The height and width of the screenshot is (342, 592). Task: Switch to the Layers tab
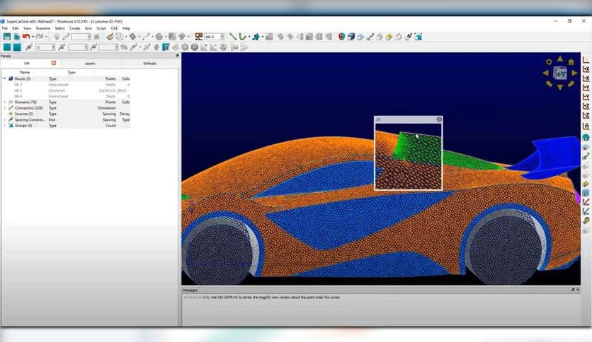click(90, 63)
